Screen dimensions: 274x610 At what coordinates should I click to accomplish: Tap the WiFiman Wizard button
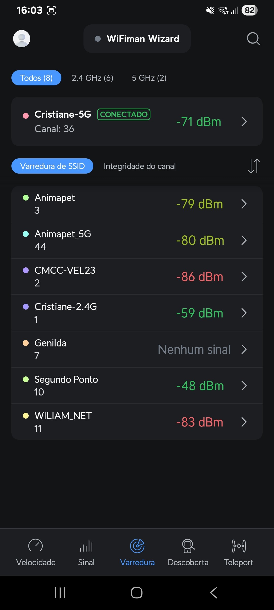137,39
